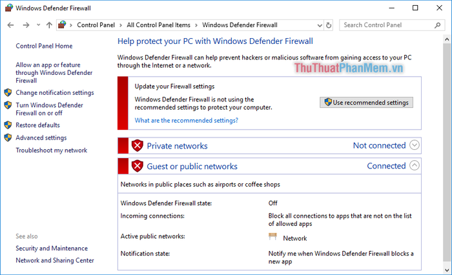Open Advanced settings

(x=41, y=137)
